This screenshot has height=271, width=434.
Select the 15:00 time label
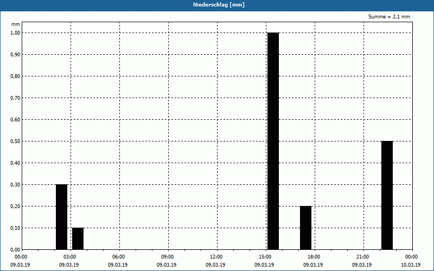click(265, 257)
